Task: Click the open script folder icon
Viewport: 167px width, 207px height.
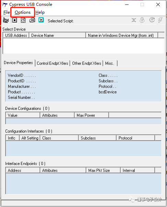Action: [x=32, y=20]
